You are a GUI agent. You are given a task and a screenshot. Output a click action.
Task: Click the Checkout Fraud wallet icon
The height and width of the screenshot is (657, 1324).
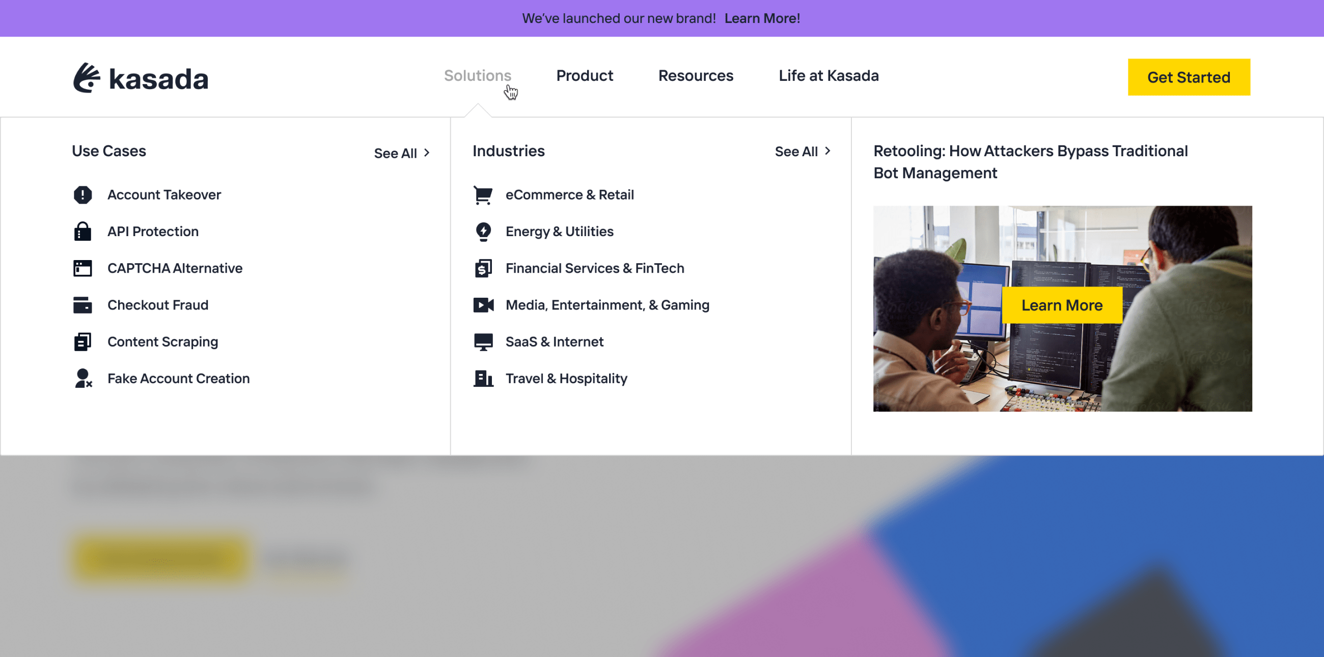click(82, 305)
